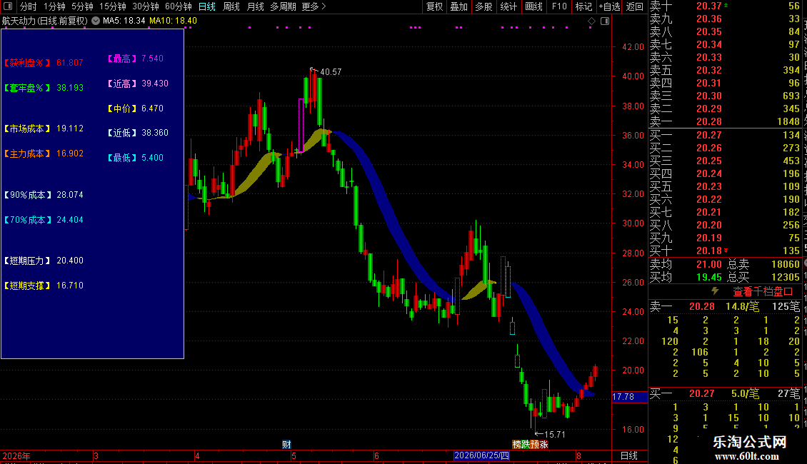Click the 航天动力(日线.前复权) chart title

tap(45, 21)
